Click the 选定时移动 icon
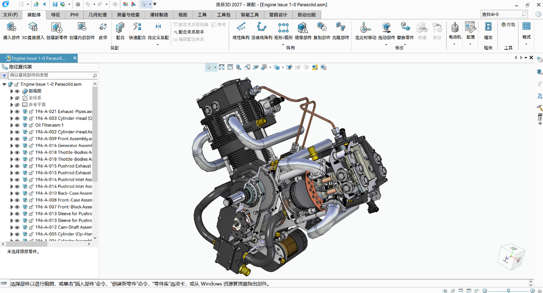This screenshot has width=543, height=293. point(365,28)
